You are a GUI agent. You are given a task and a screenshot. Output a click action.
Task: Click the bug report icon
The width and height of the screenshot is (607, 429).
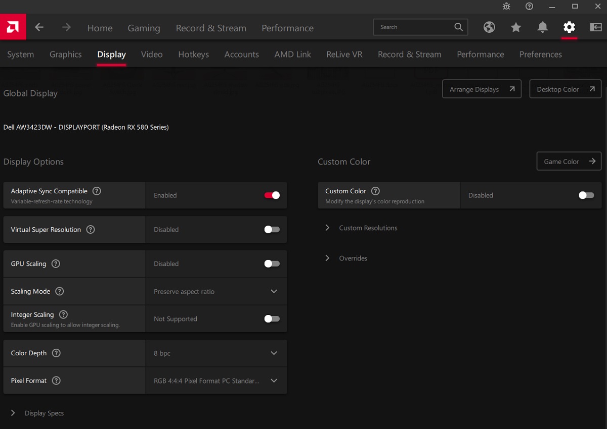(506, 6)
